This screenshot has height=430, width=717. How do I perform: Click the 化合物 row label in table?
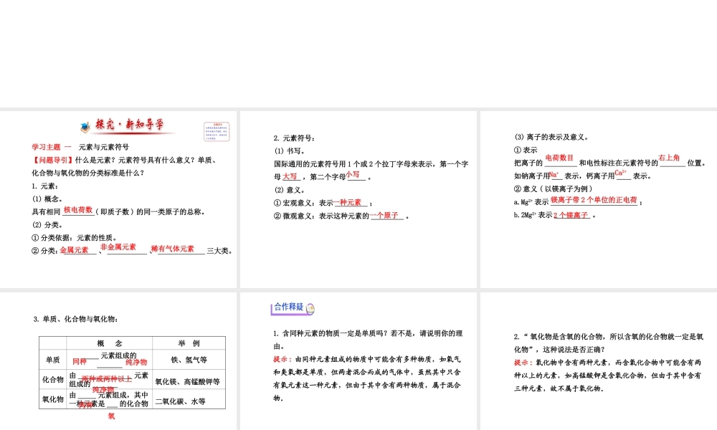52,379
